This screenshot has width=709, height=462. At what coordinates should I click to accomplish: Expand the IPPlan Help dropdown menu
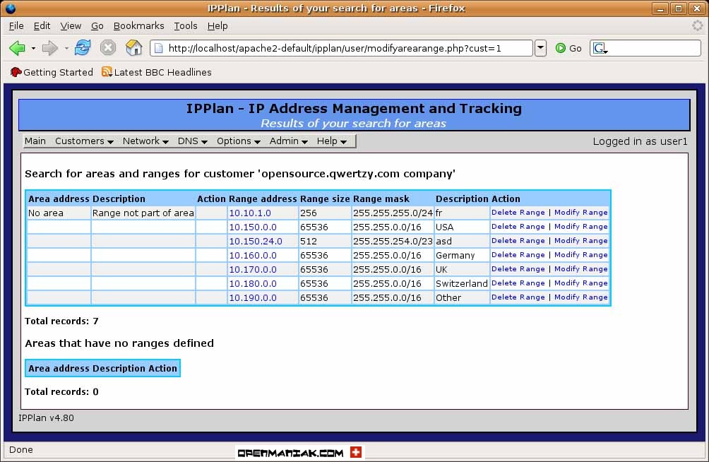point(331,141)
